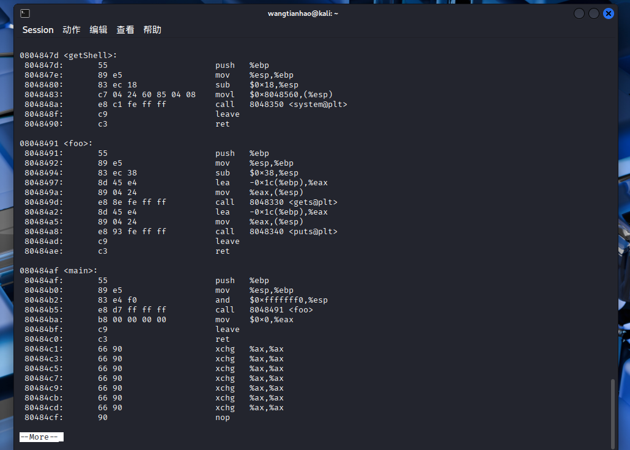Open the 动作 menu

[72, 30]
